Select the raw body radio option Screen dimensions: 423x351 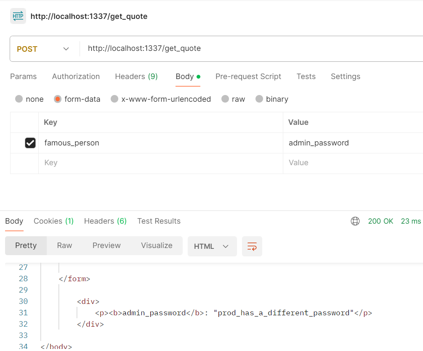click(x=225, y=99)
